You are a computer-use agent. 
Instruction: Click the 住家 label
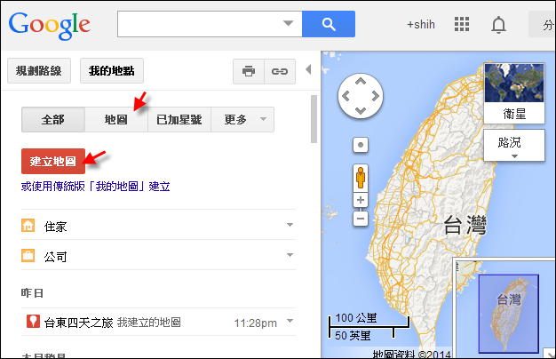coord(55,227)
